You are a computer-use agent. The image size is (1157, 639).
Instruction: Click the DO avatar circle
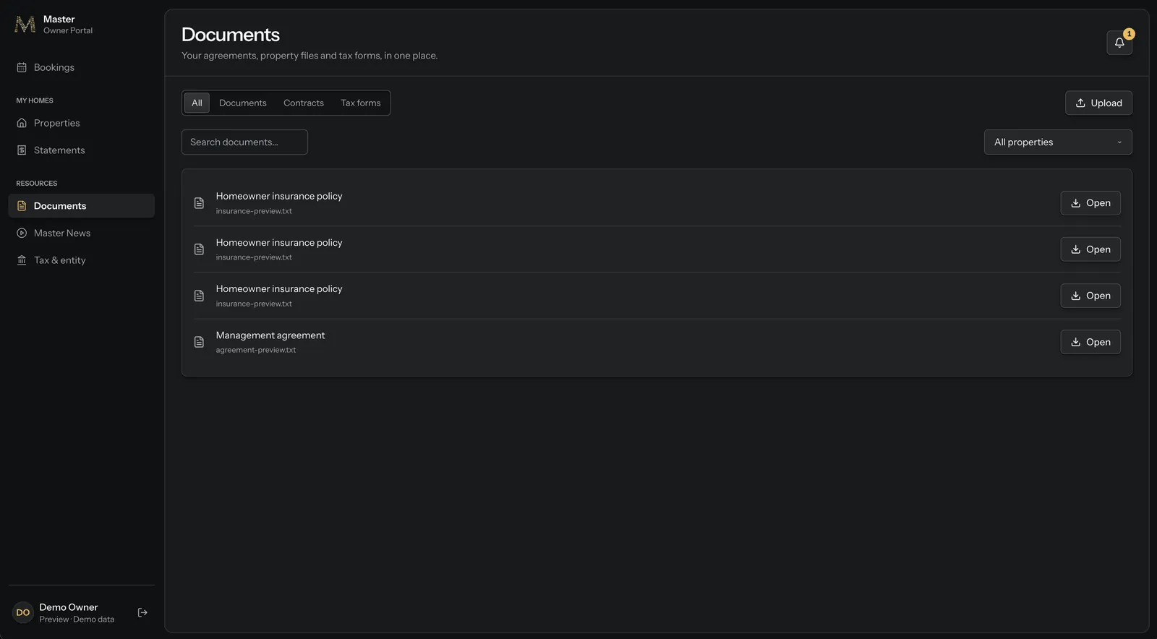[23, 612]
